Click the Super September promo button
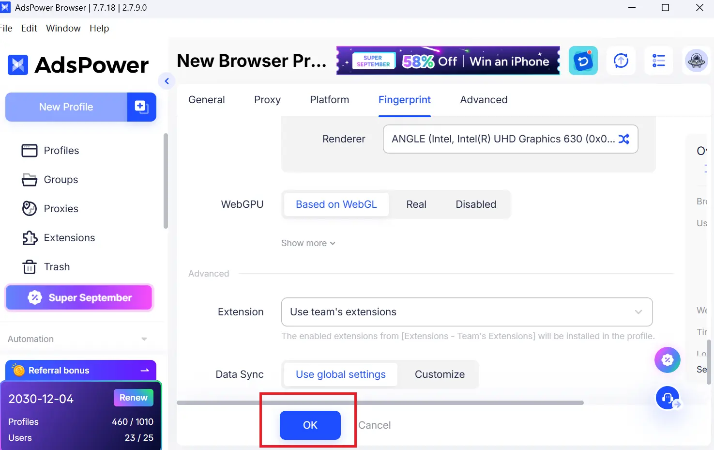 coord(79,297)
